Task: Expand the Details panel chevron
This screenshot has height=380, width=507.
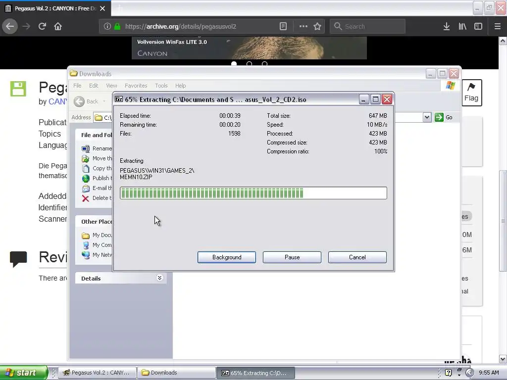Action: [x=159, y=278]
